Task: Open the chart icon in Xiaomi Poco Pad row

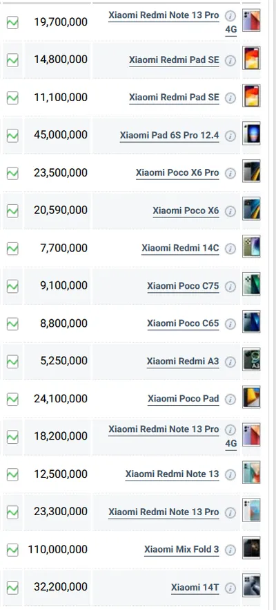Action: [12, 399]
